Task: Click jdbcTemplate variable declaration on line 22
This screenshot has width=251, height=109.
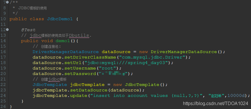Action: point(87,85)
